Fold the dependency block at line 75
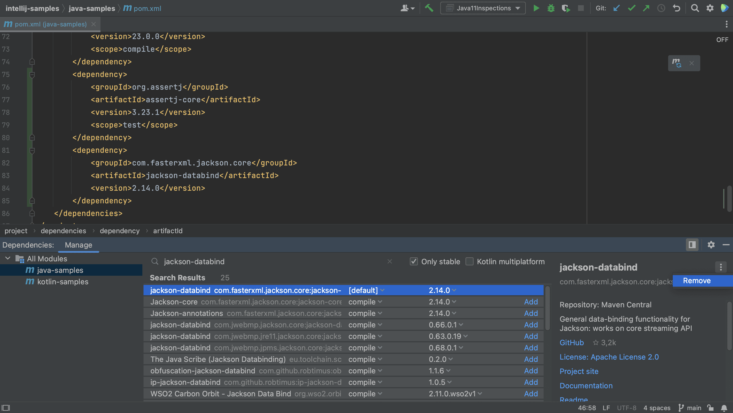 click(32, 75)
